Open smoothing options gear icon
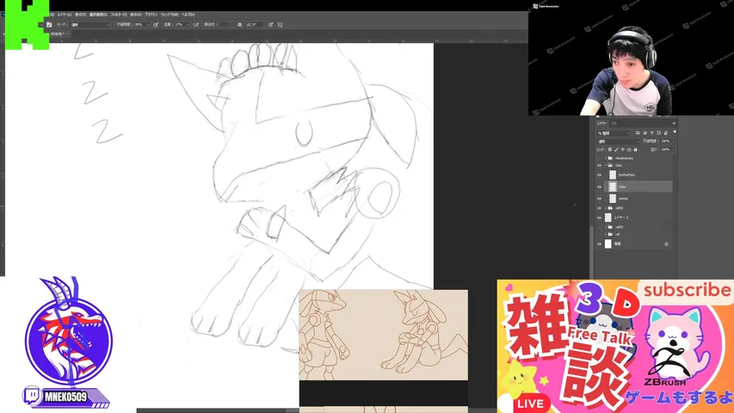Screen dimensions: 734x413 click(240, 24)
